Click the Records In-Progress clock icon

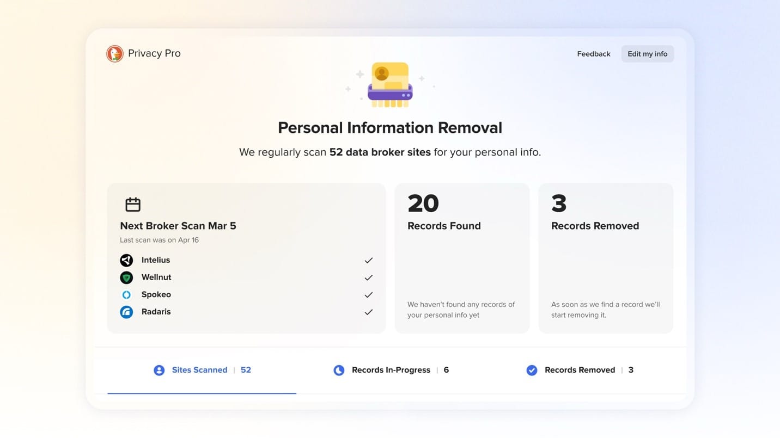[339, 370]
